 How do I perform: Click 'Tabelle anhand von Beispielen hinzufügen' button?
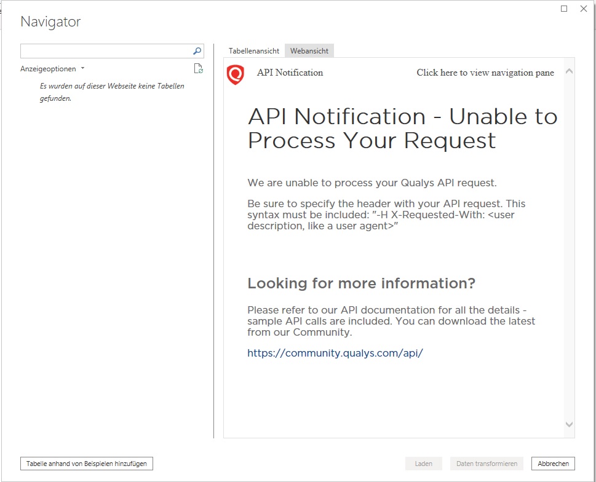(87, 464)
